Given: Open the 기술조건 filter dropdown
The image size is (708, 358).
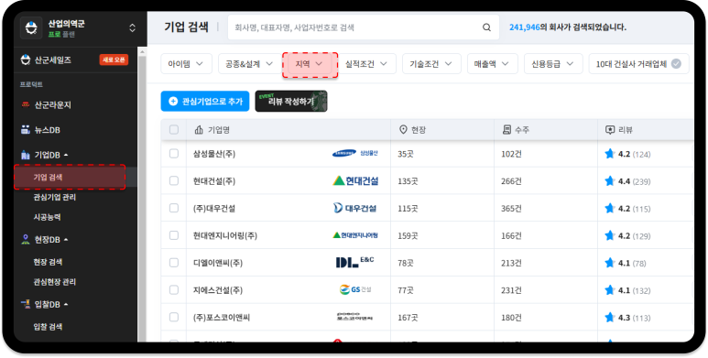Looking at the screenshot, I should (431, 64).
